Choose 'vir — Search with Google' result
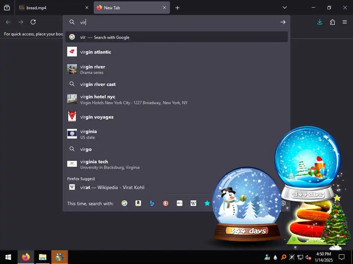353x264 pixels. click(176, 37)
